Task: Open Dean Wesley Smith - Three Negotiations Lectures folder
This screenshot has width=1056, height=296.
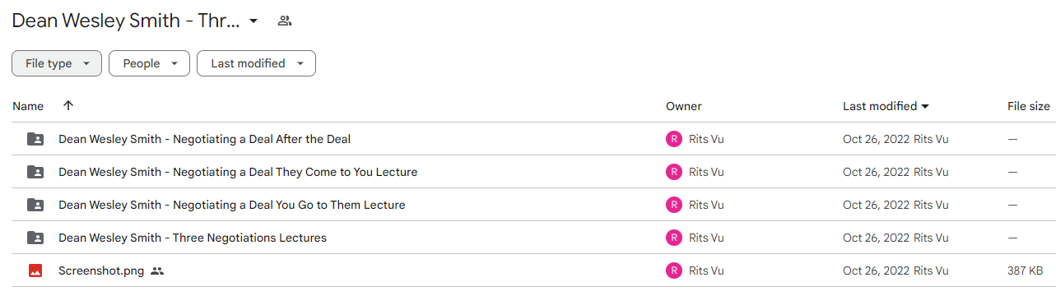Action: (193, 238)
